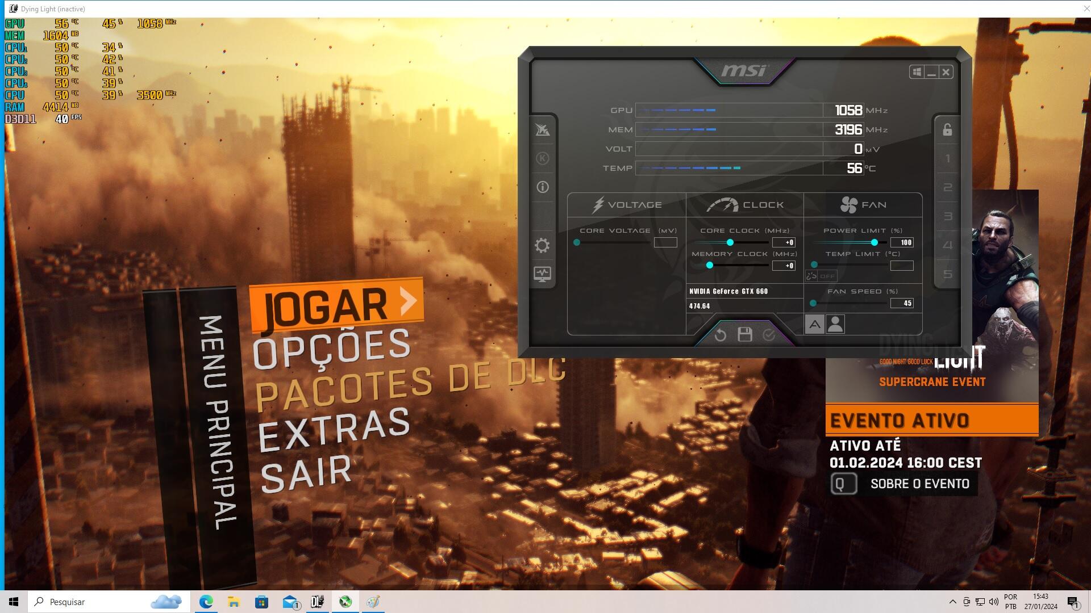Select JOGAR in the game menu
Screen dimensions: 1091x613
(336, 305)
